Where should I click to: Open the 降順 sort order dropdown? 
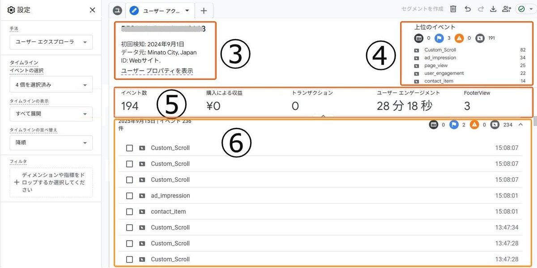tap(51, 143)
